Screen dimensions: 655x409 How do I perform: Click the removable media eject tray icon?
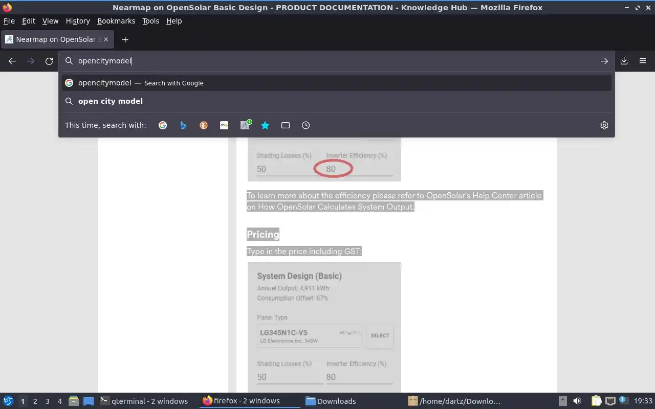[x=562, y=401]
